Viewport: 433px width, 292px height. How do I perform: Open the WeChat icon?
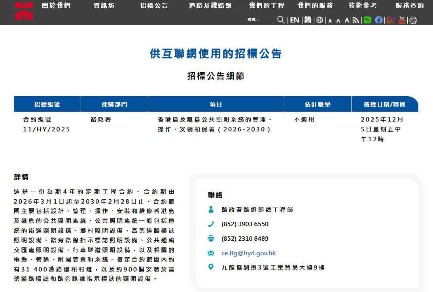tap(367, 20)
